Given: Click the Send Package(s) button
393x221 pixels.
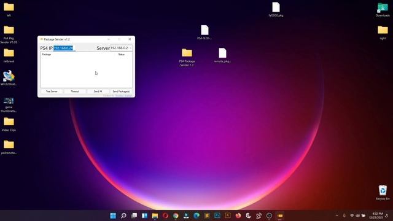Looking at the screenshot, I should click(x=121, y=91).
